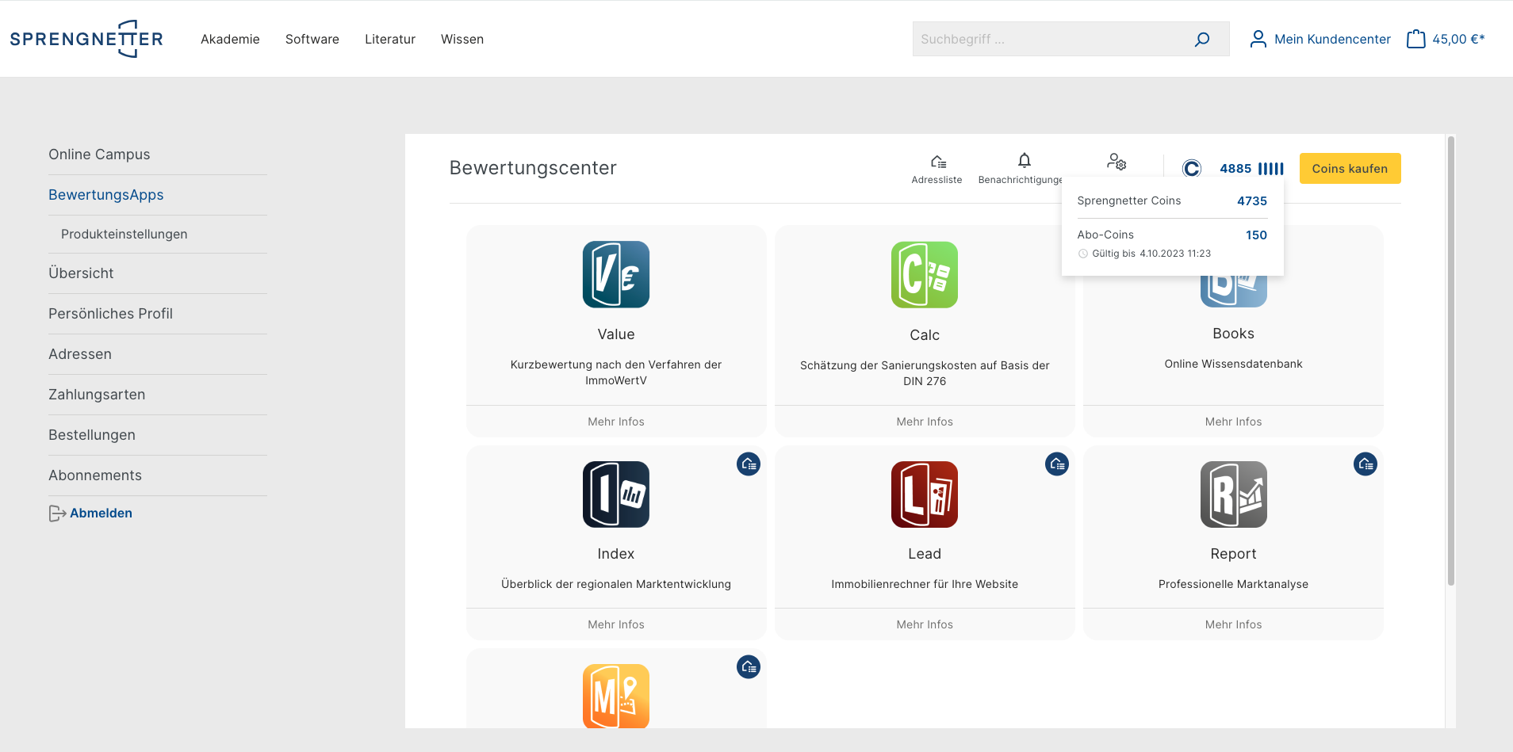Click Value description Kurzbewertung text
The height and width of the screenshot is (752, 1513).
click(x=616, y=372)
